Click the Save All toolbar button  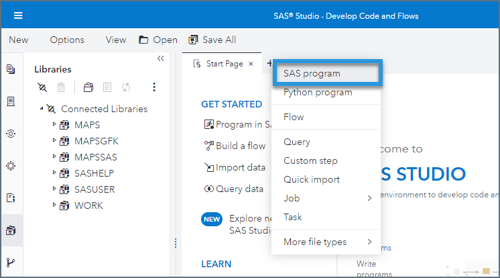[x=212, y=40]
